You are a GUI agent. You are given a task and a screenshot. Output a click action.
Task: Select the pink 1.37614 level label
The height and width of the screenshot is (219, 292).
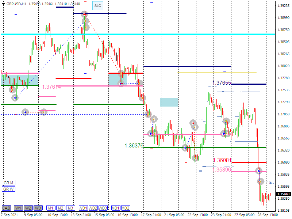click(x=51, y=87)
